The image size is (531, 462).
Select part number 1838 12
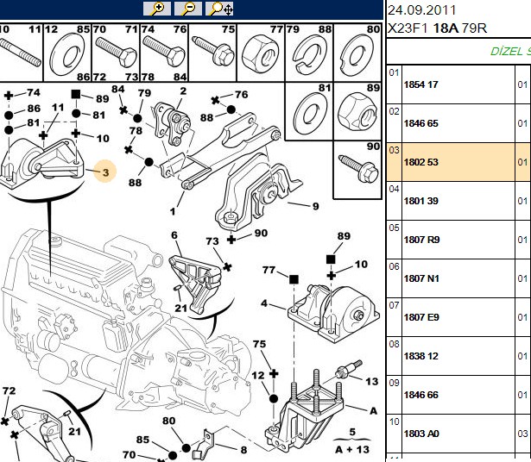pyautogui.click(x=421, y=356)
